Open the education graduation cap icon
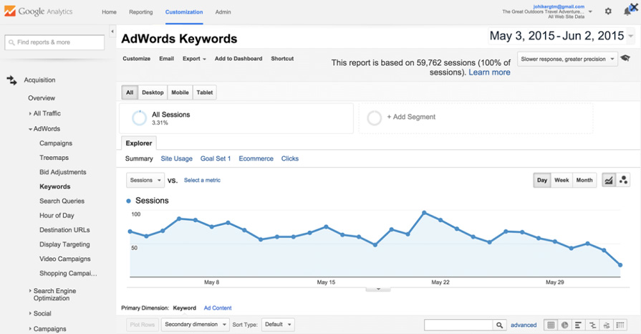641x334 pixels. (x=625, y=59)
